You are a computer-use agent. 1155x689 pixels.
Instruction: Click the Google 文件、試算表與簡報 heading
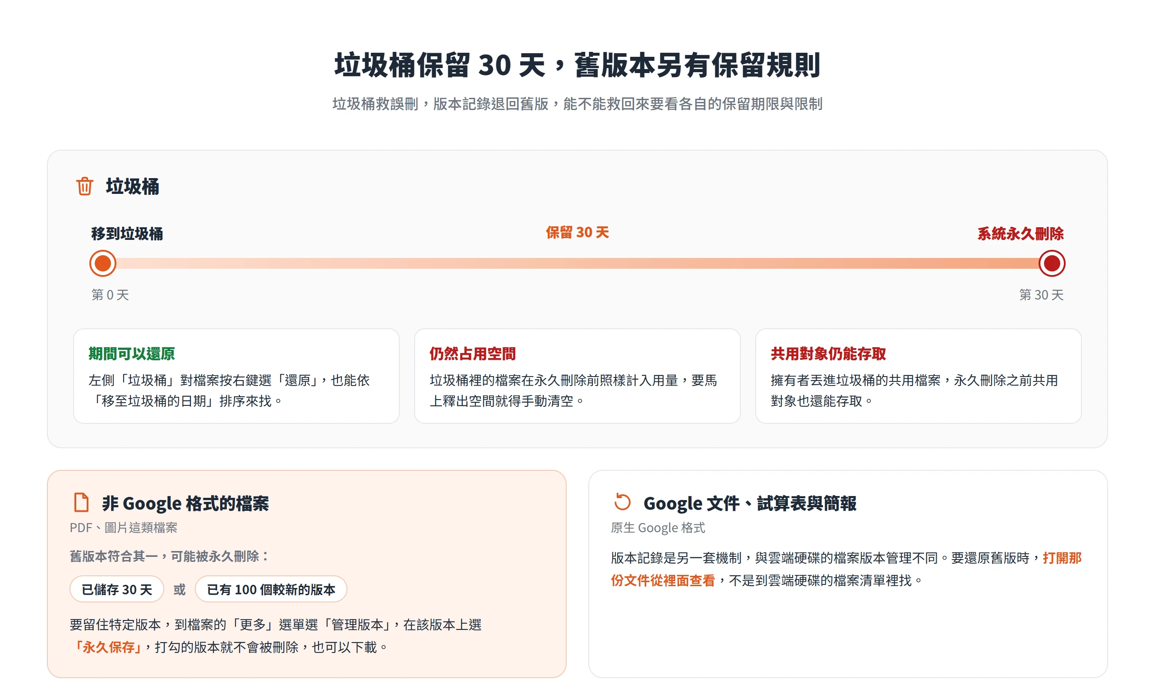pos(749,503)
